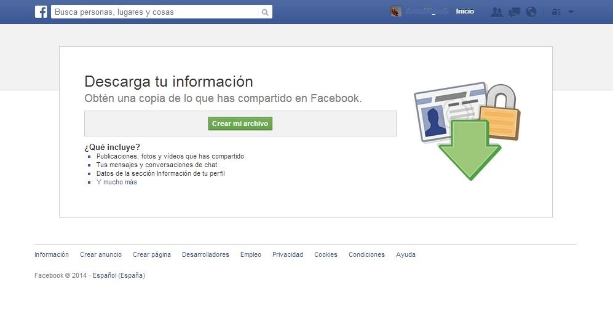Open the messages icon
The width and height of the screenshot is (613, 314).
pos(514,12)
